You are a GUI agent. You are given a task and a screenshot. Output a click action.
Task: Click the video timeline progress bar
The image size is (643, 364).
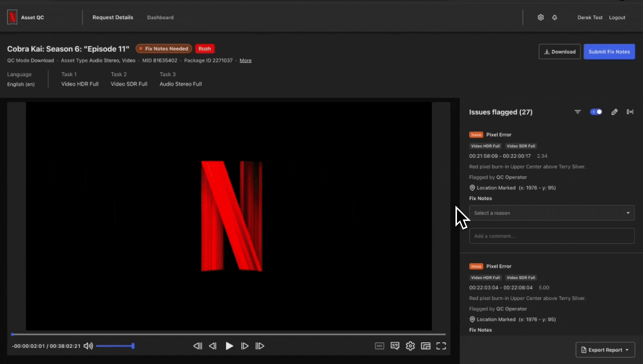coord(228,334)
